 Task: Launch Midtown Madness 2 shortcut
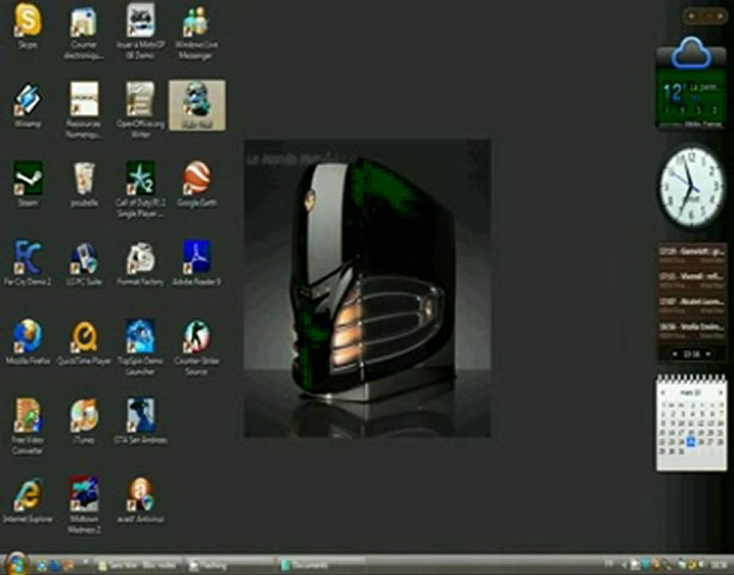[x=84, y=506]
